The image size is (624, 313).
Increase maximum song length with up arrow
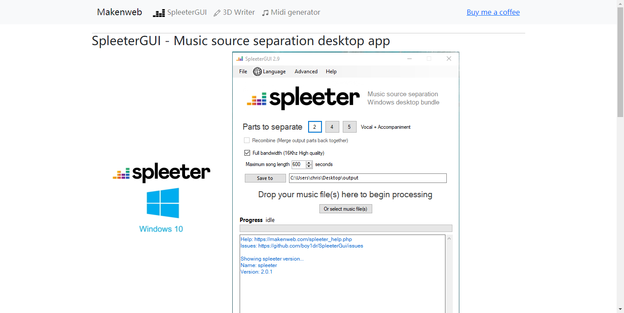pyautogui.click(x=309, y=163)
